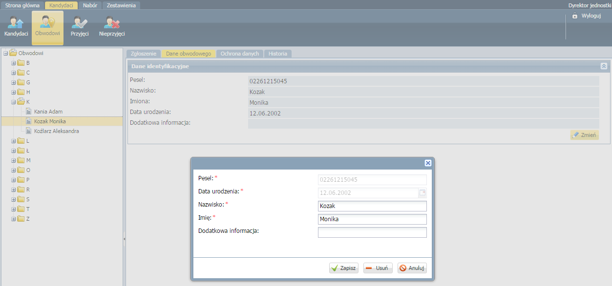Switch to the Kandydaci main tab
Screen dimensions: 612x286
click(61, 5)
